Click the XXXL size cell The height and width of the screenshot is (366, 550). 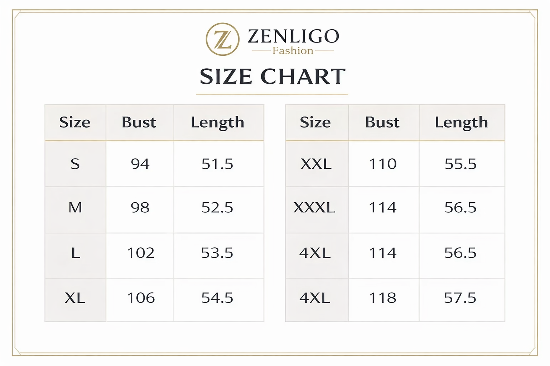click(314, 207)
